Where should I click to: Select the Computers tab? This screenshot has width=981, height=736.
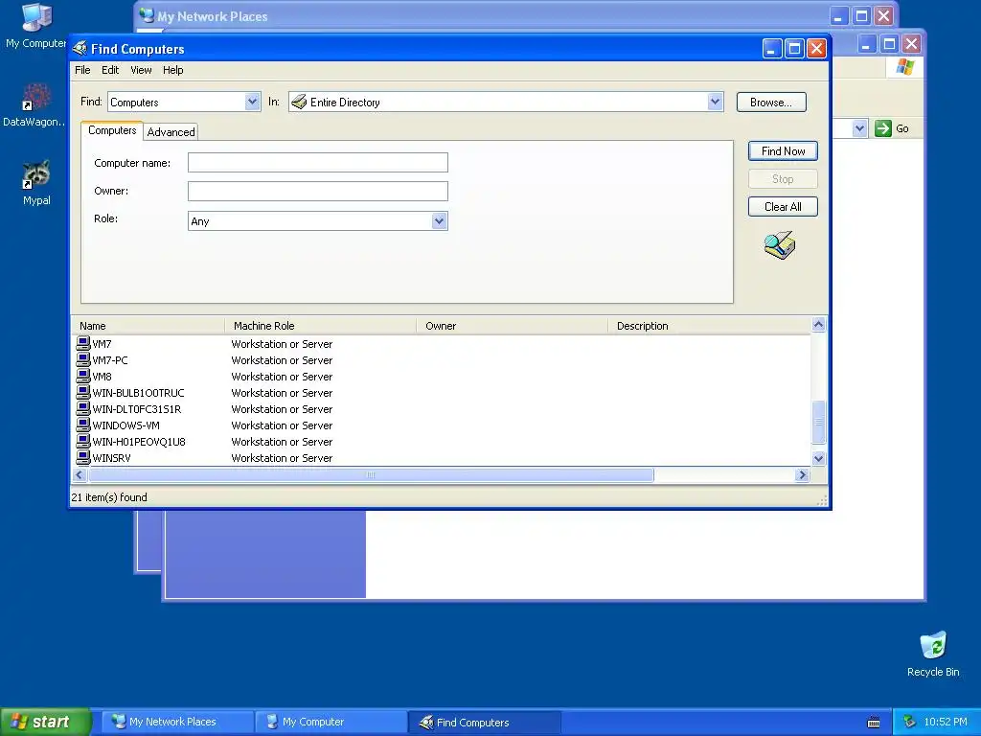pyautogui.click(x=112, y=130)
